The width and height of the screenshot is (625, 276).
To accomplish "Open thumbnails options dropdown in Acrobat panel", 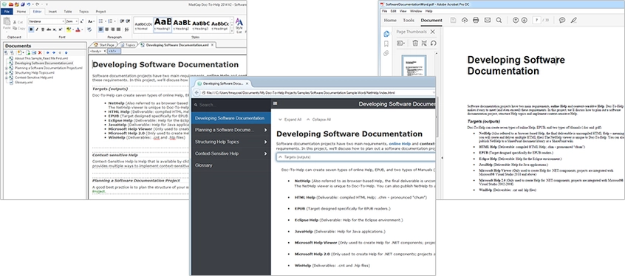I will 401,43.
